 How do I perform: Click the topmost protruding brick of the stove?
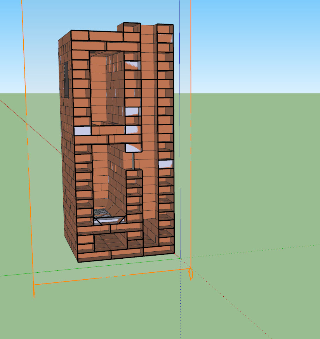pyautogui.click(x=131, y=28)
